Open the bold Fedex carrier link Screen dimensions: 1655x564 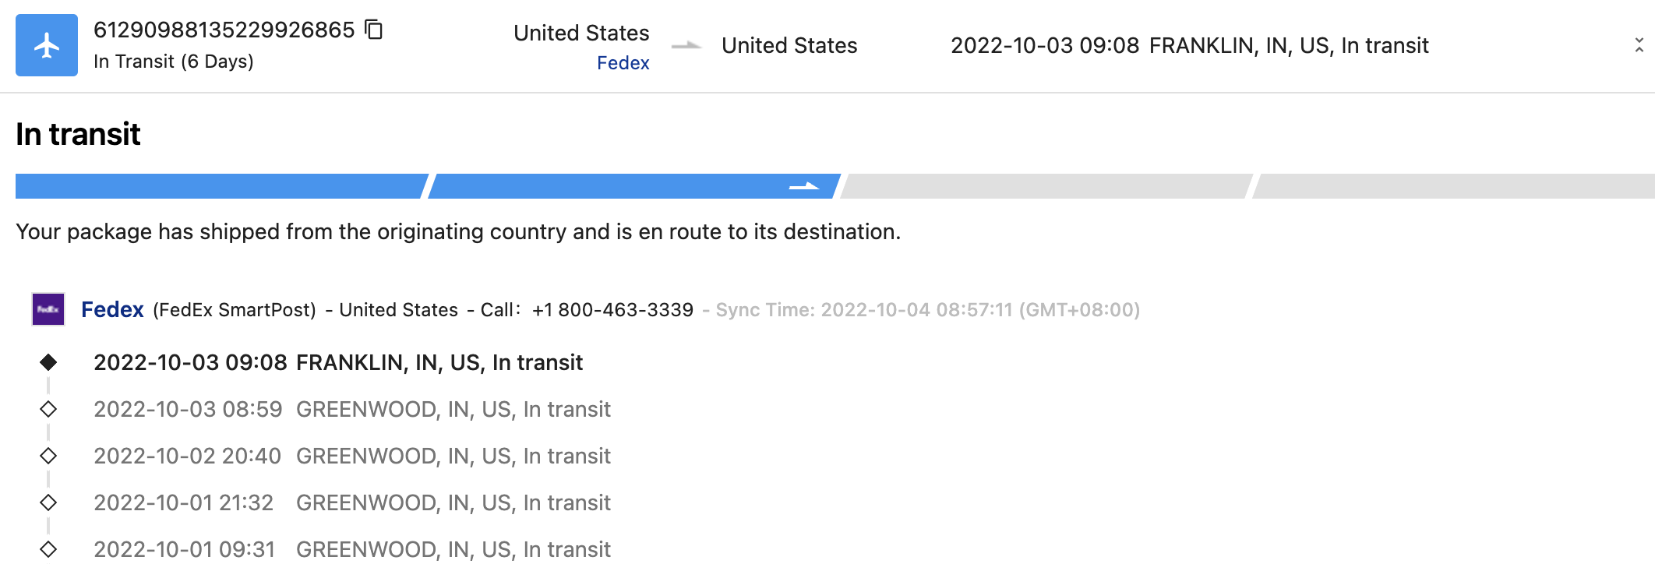pyautogui.click(x=112, y=309)
